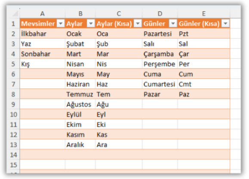Image resolution: width=249 pixels, height=179 pixels.
Task: Select row 14 header
Action: [13, 155]
